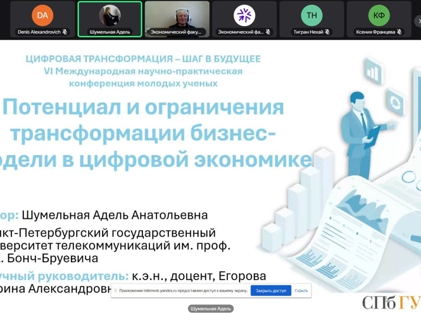Click Ксения Францева muted microphone icon

[399, 32]
